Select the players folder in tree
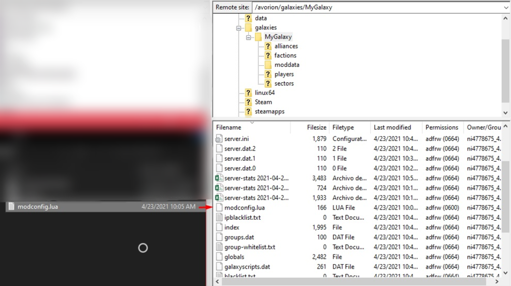511x286 pixels. (284, 74)
